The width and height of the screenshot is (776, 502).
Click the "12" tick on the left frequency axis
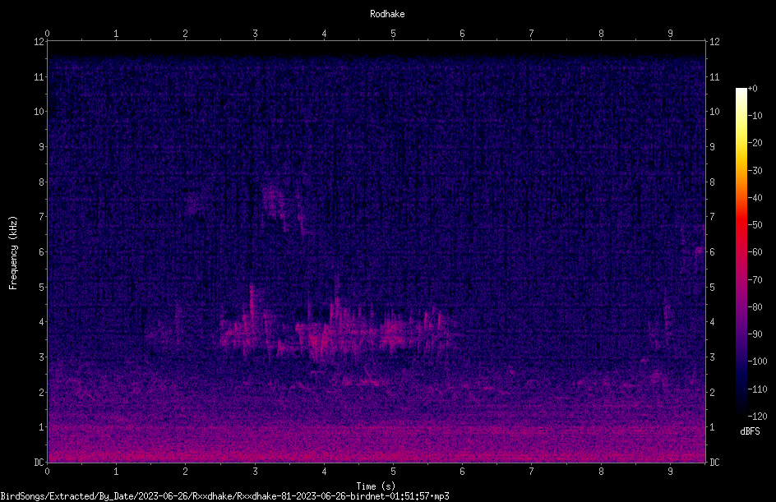[39, 42]
